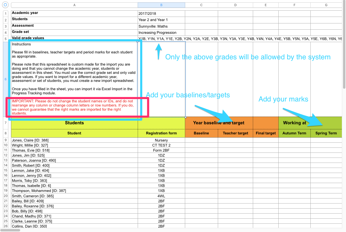This screenshot has width=346, height=232.
Task: Select the 2017/2018 academic year cell
Action: coord(161,13)
